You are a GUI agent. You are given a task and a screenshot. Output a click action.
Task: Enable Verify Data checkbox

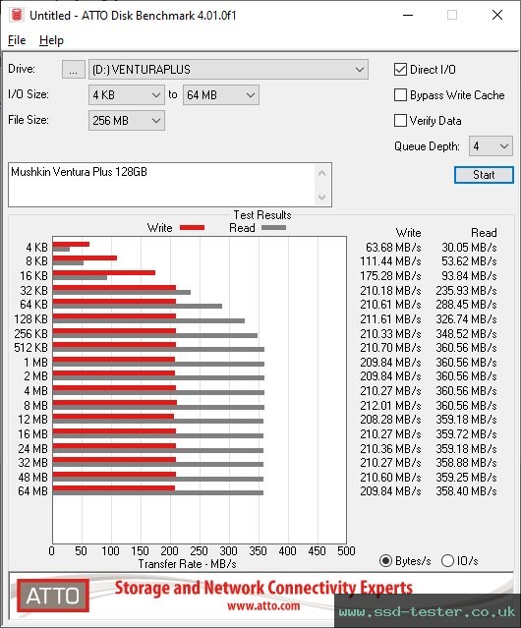click(x=400, y=121)
